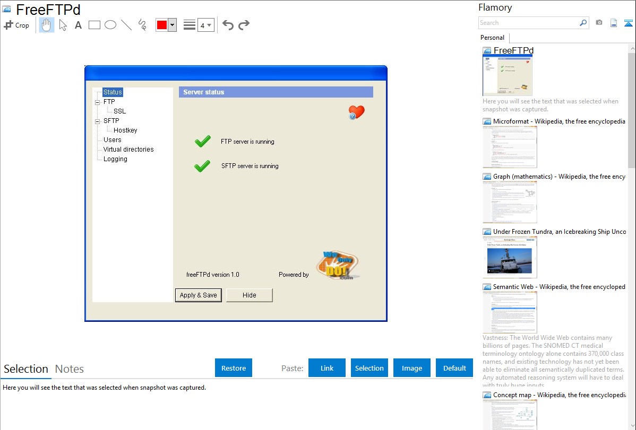Viewport: 636px width, 430px height.
Task: Click the Hide button
Action: tap(249, 295)
